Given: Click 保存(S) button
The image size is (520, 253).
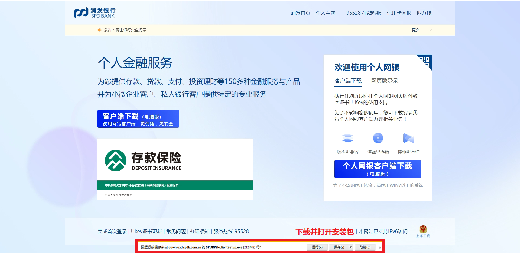Looking at the screenshot, I should point(339,247).
